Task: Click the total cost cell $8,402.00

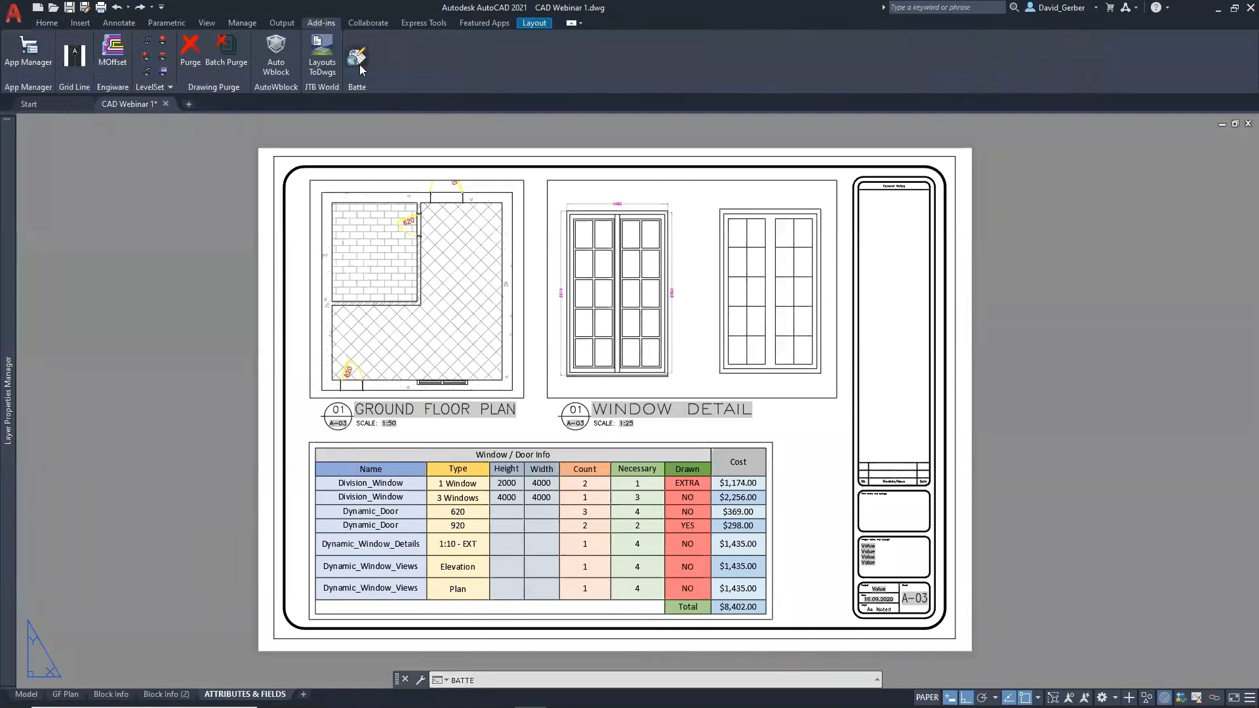Action: 737,606
